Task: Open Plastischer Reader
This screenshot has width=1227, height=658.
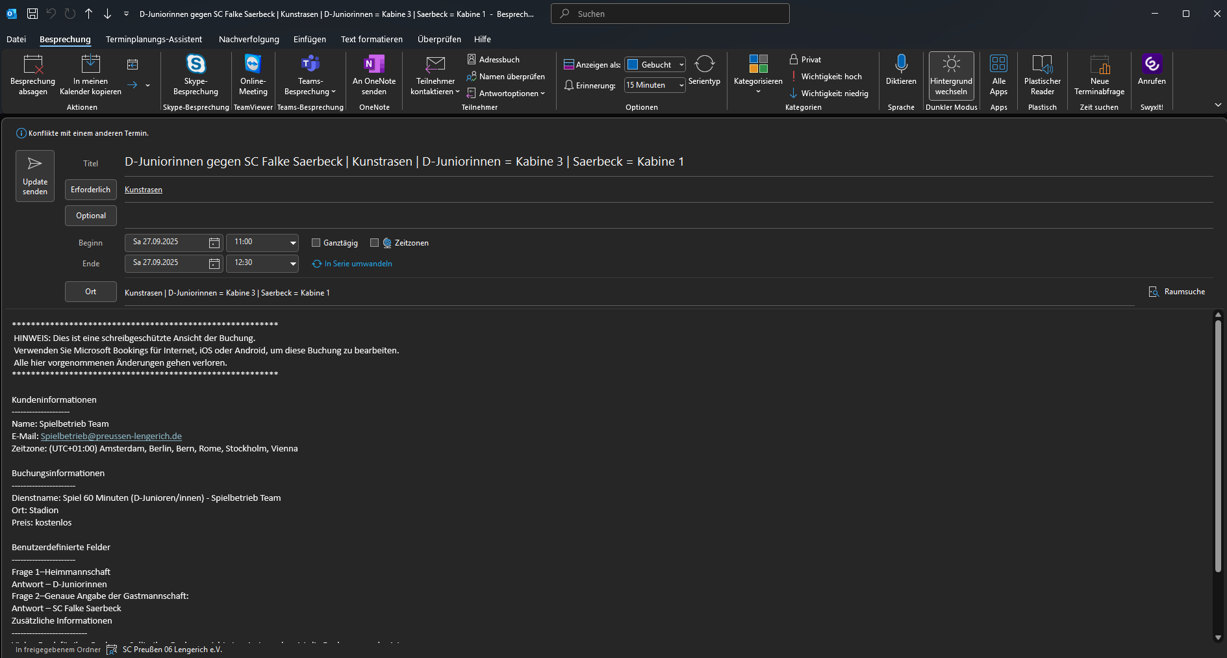Action: [x=1042, y=64]
